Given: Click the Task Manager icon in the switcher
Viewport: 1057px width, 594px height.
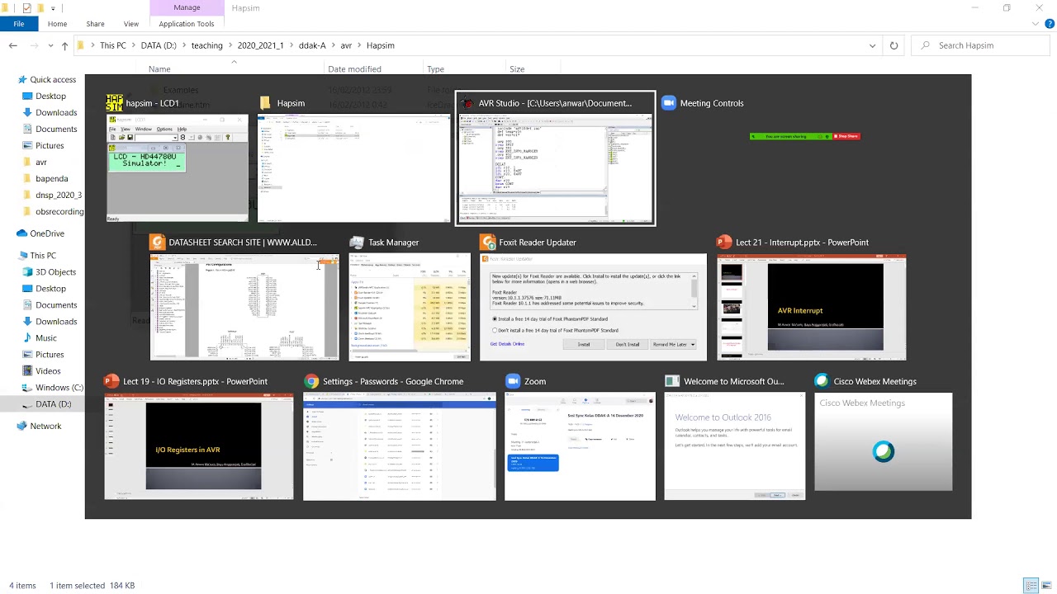Looking at the screenshot, I should (x=357, y=243).
